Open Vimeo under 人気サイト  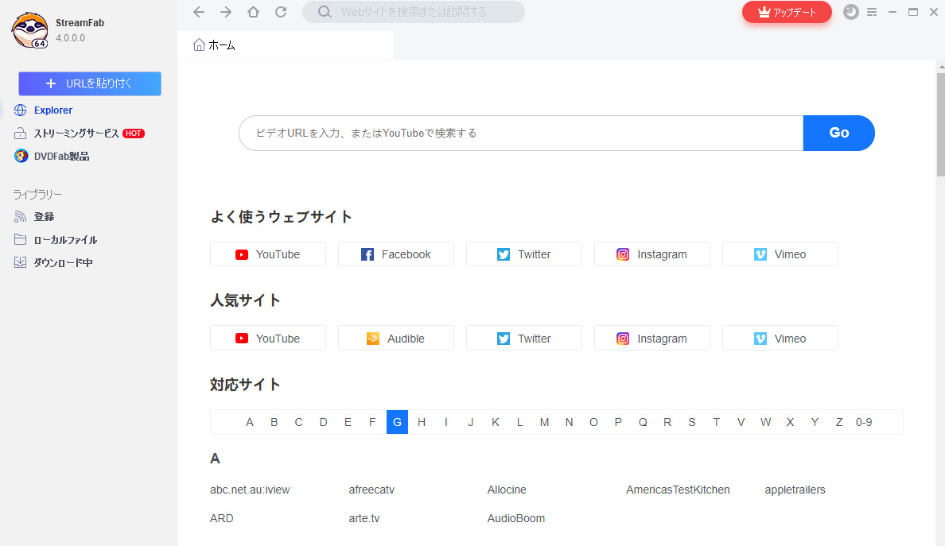click(x=780, y=339)
